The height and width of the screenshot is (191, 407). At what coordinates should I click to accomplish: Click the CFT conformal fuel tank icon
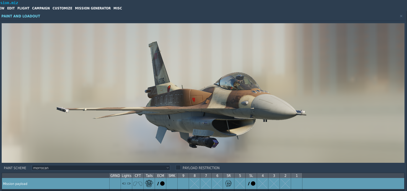tap(138, 183)
